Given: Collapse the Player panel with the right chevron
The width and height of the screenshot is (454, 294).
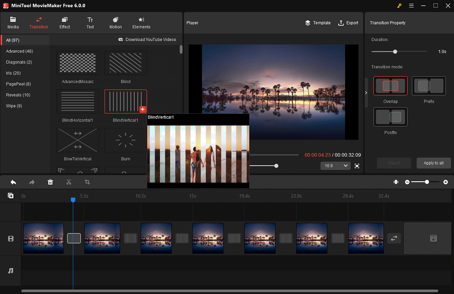Looking at the screenshot, I should point(366,91).
